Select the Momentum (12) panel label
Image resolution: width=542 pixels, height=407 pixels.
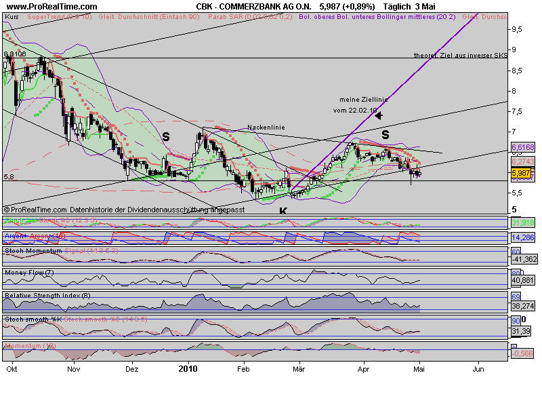point(30,345)
